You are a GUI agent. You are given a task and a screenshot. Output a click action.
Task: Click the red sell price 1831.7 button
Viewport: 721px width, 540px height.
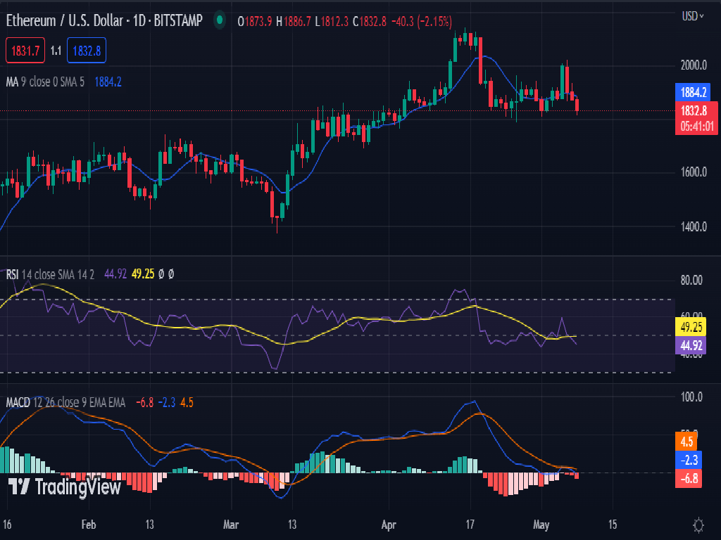coord(25,51)
